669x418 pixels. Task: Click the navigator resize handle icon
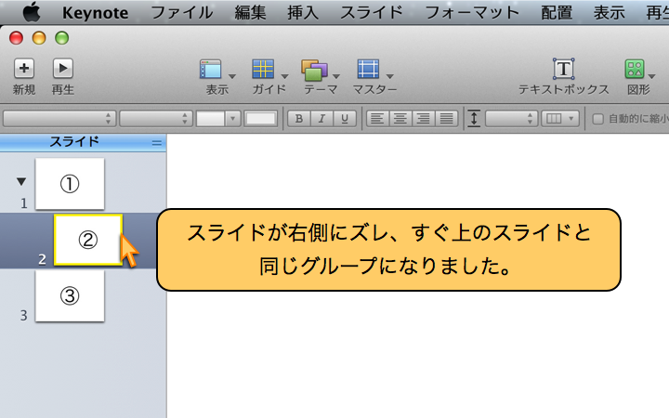(157, 143)
